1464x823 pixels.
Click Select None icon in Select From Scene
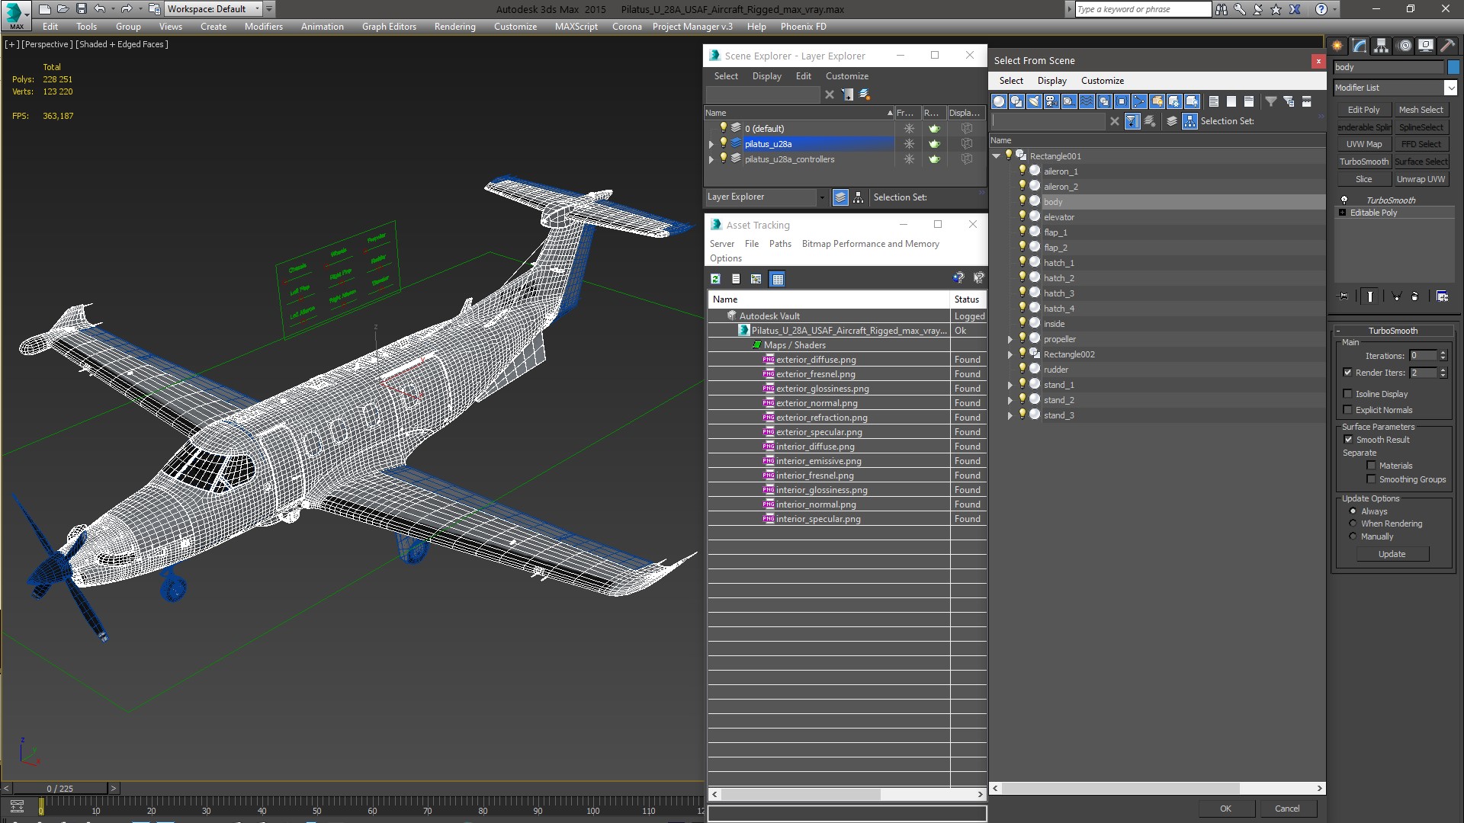[x=1231, y=101]
